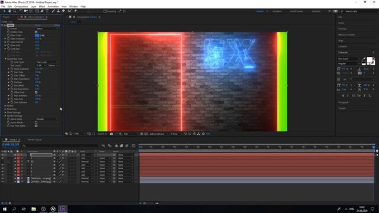
Task: Switch to the Small Screen workspace
Action: pos(297,11)
